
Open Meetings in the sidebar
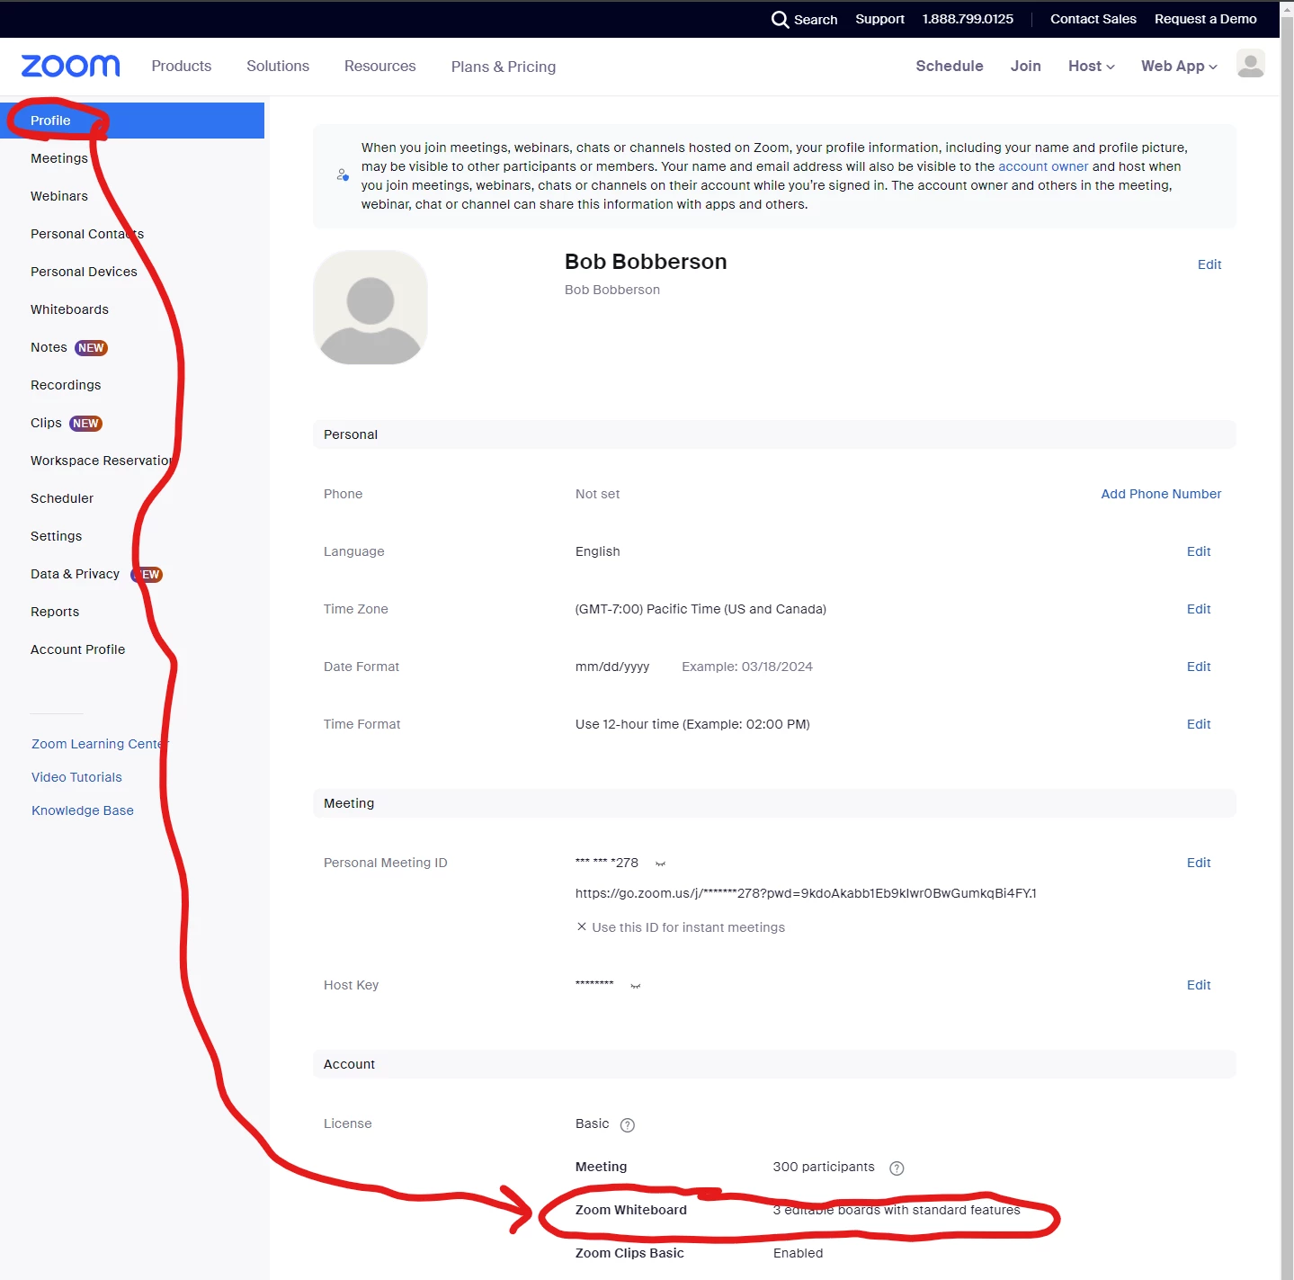[x=59, y=158]
